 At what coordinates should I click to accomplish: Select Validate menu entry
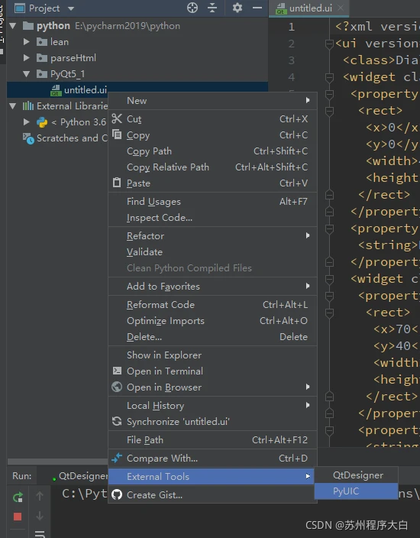212,252
